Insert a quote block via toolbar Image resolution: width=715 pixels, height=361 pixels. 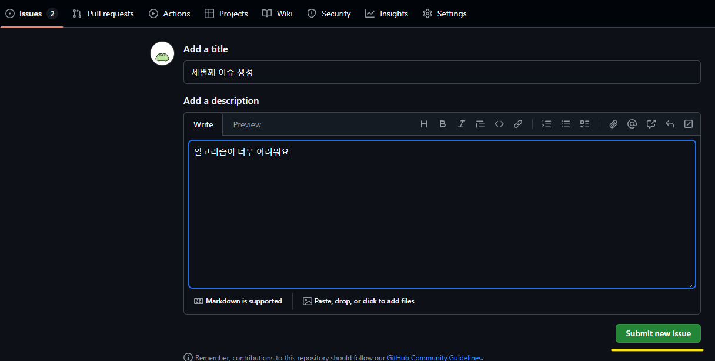[480, 124]
